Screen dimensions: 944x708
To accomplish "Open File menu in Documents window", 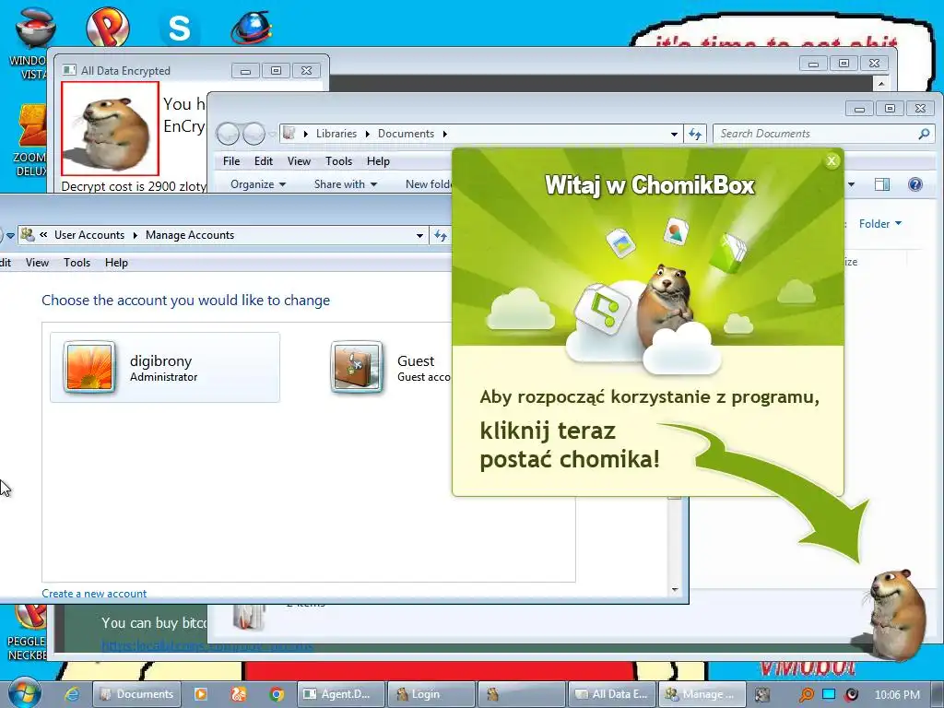I will tap(231, 161).
